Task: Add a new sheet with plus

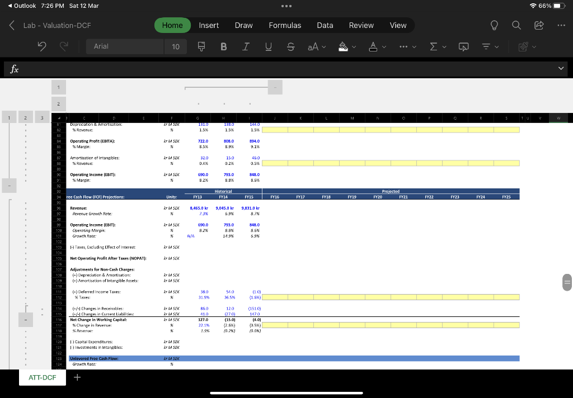Action: [77, 377]
